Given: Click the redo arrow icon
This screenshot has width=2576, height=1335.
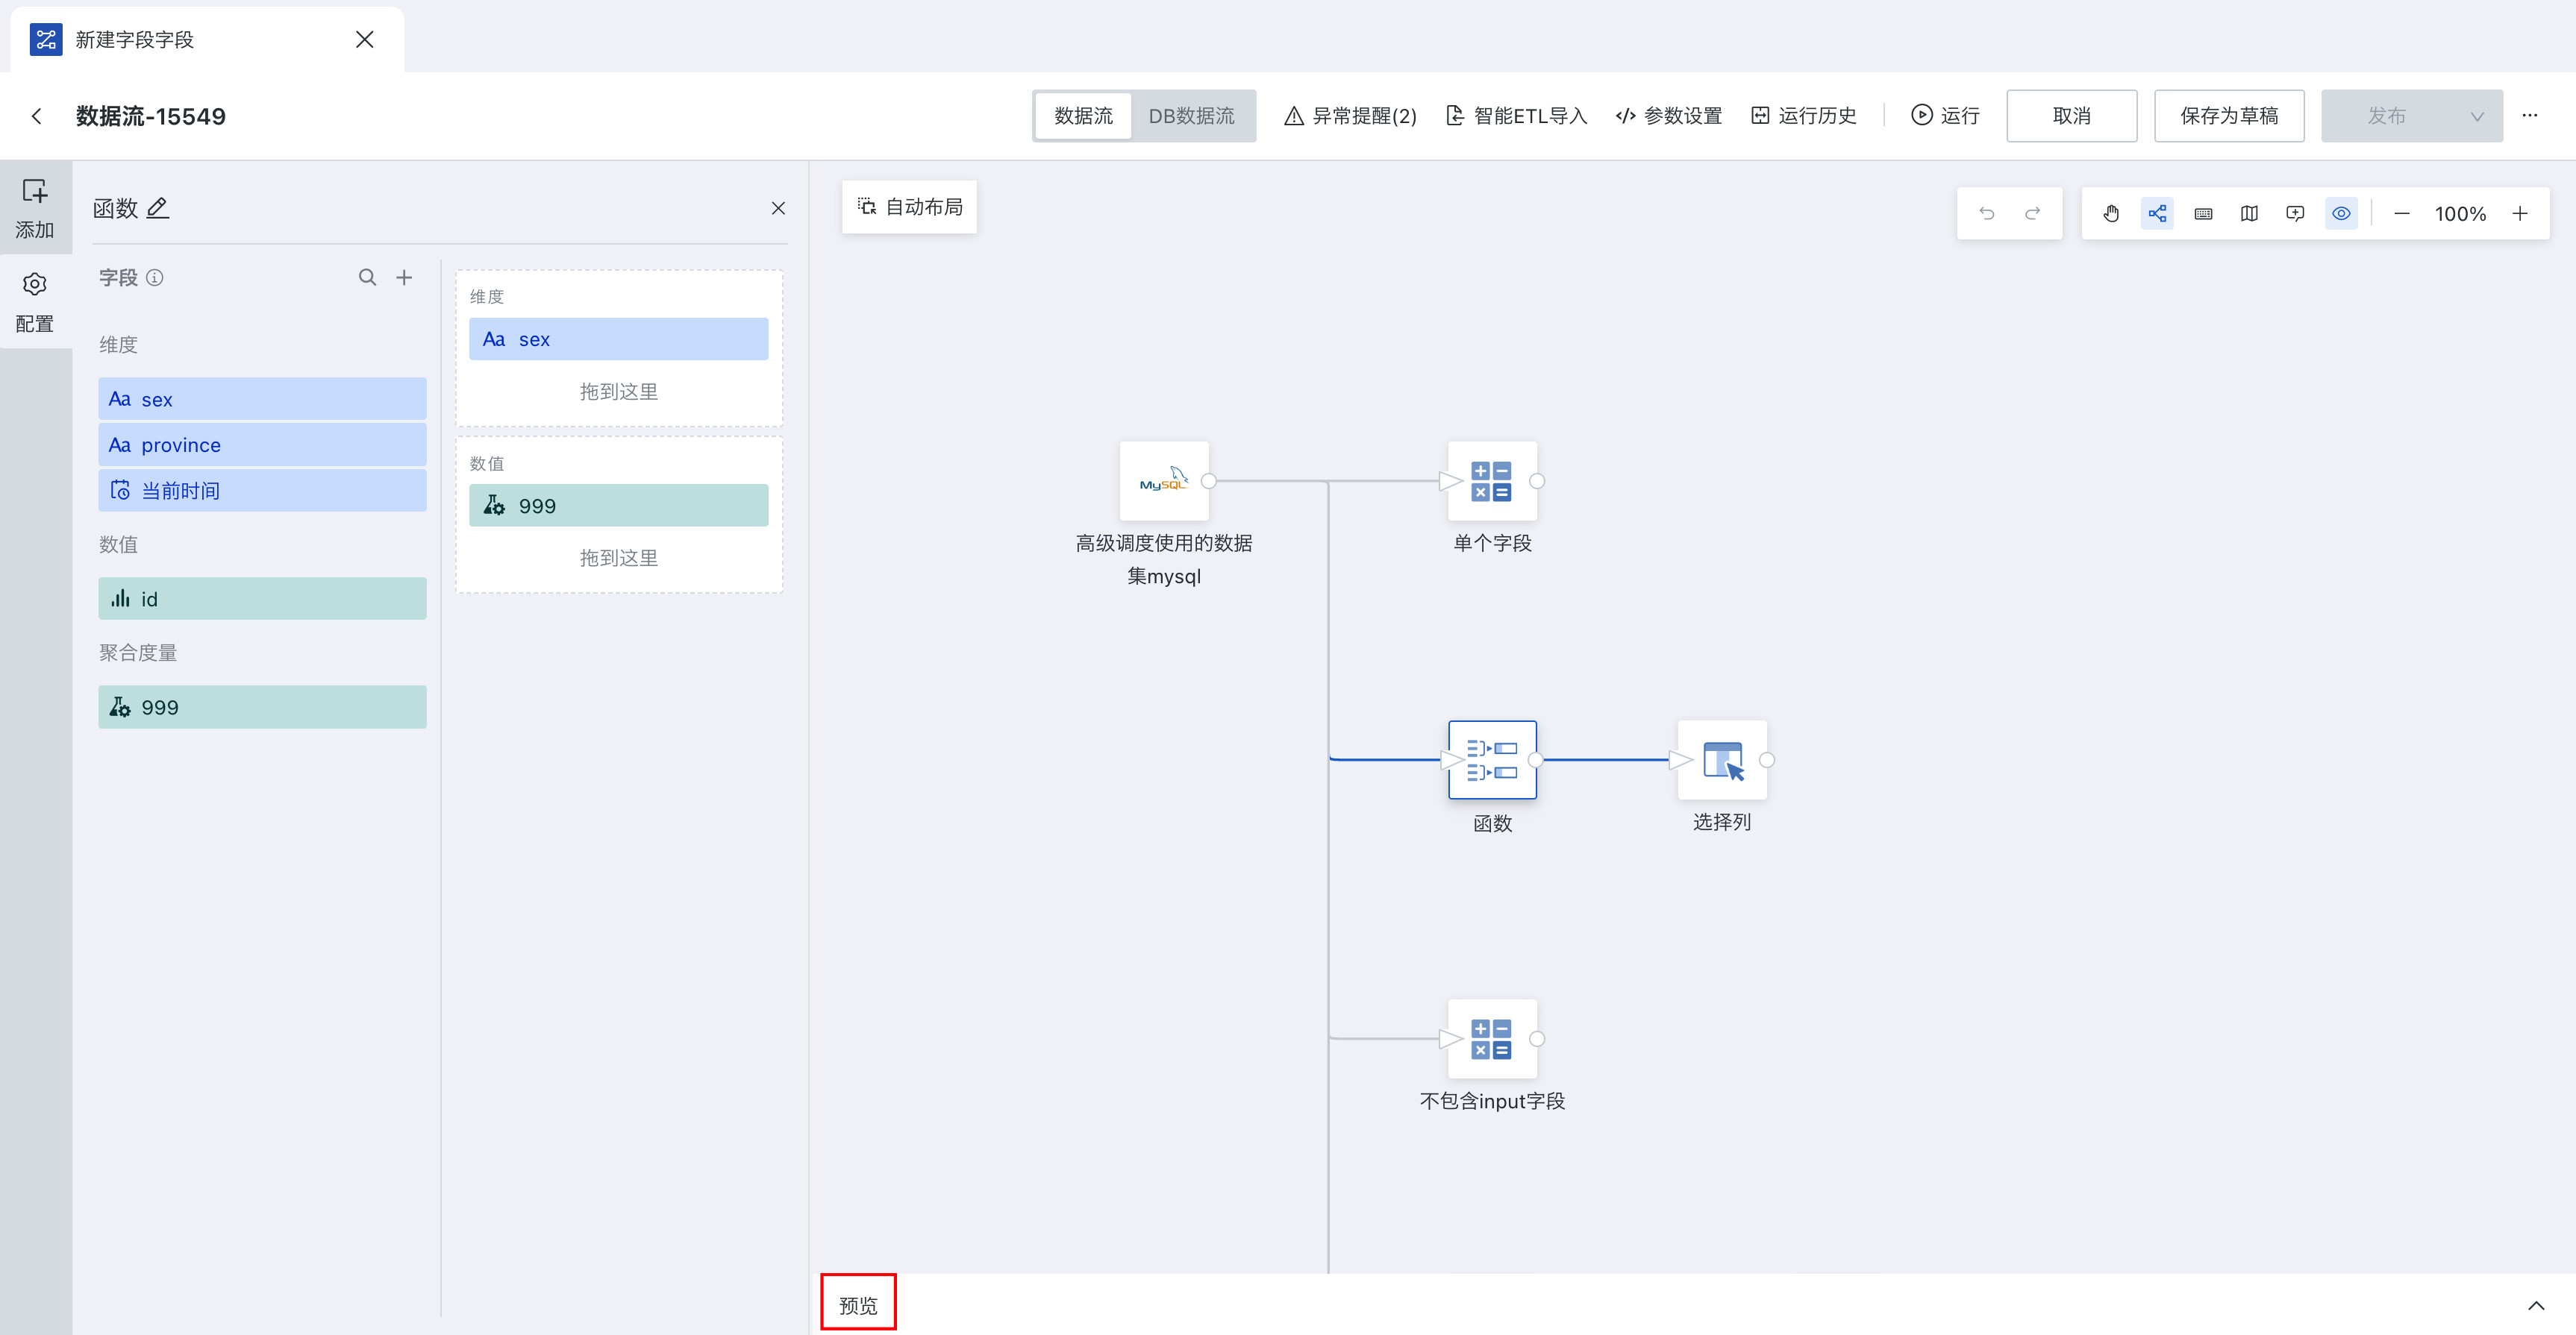Looking at the screenshot, I should point(2033,213).
